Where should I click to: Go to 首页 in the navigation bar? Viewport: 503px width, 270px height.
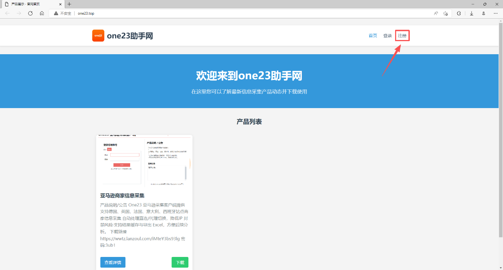(x=373, y=36)
